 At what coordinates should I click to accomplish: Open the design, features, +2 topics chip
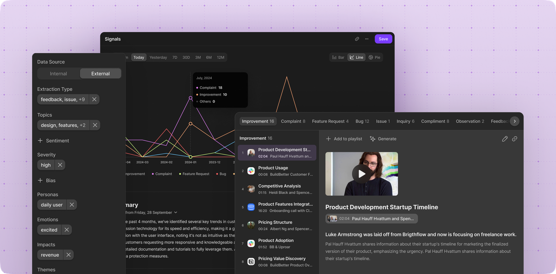pyautogui.click(x=63, y=125)
